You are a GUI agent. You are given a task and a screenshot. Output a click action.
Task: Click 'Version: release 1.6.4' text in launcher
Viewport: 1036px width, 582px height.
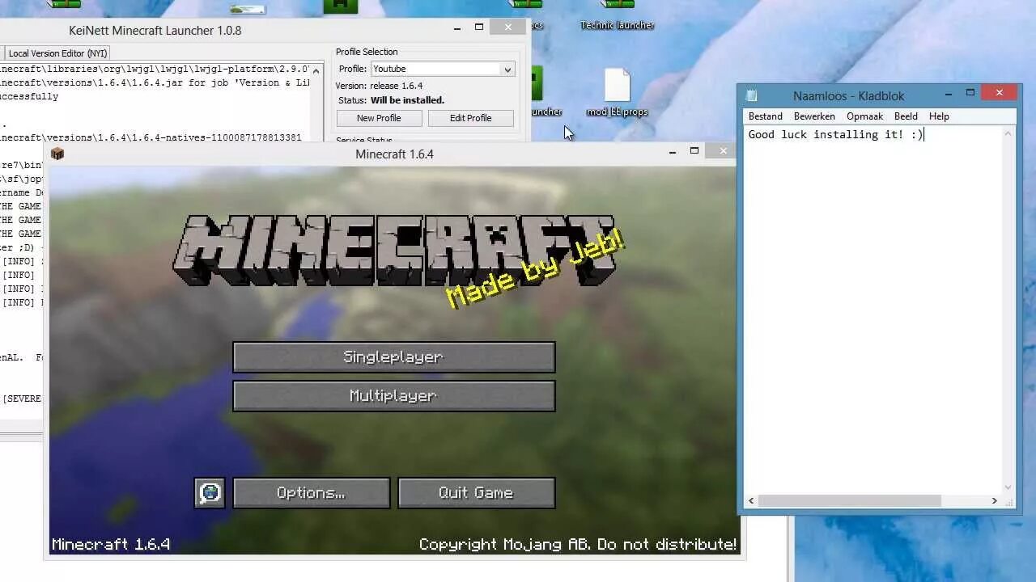379,86
